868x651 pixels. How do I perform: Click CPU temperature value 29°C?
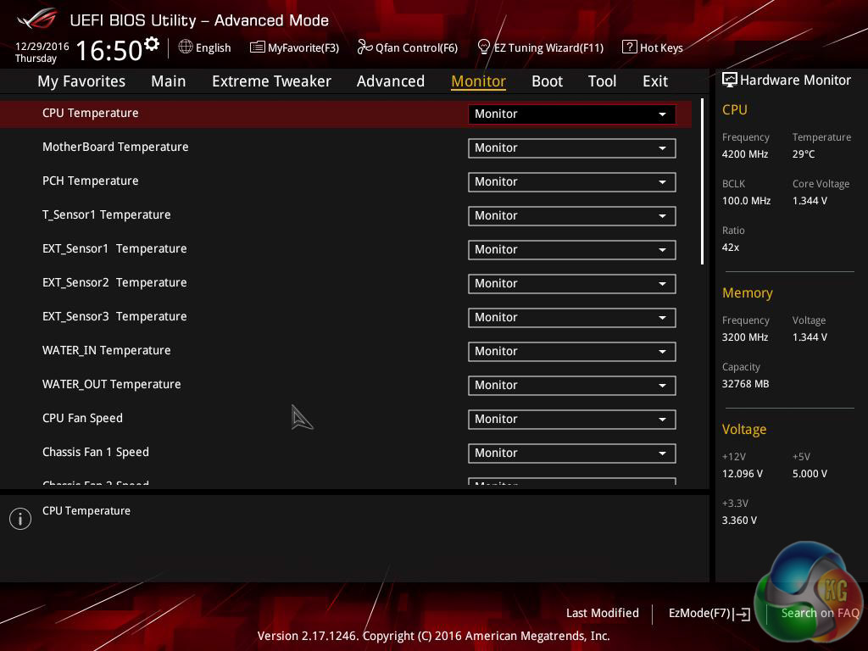pos(804,154)
